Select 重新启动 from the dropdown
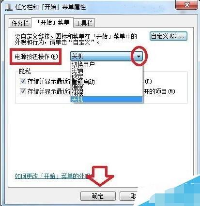The height and width of the screenshot is (206, 200). (x=107, y=82)
